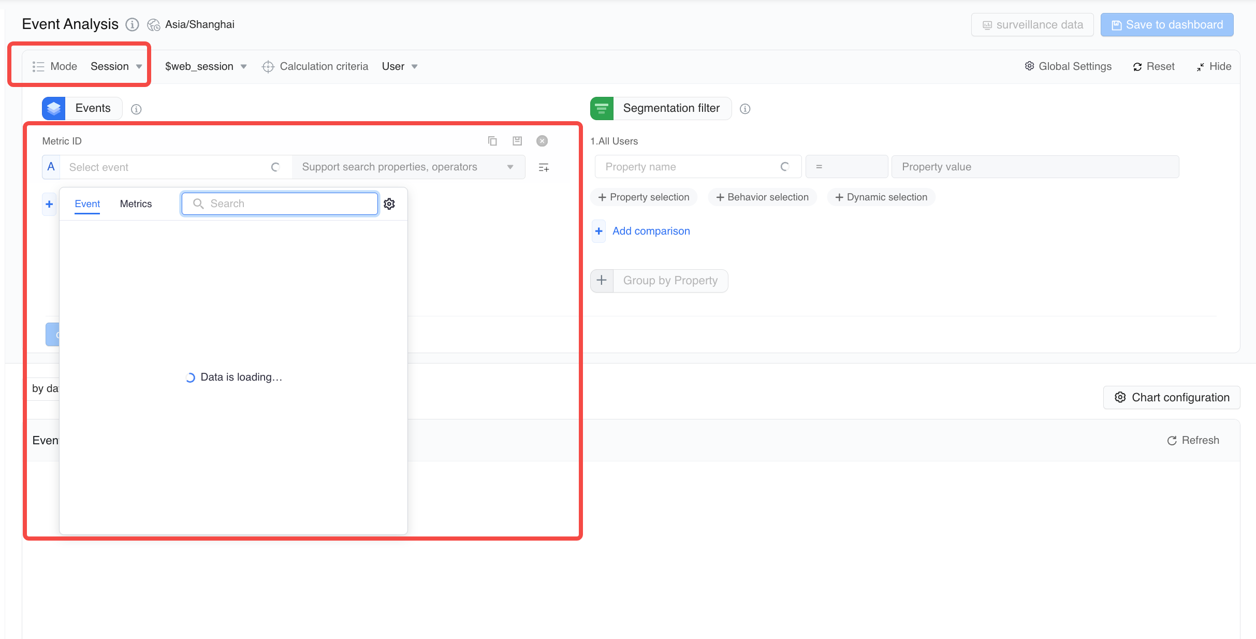Expand the $web_session dropdown

click(x=206, y=66)
